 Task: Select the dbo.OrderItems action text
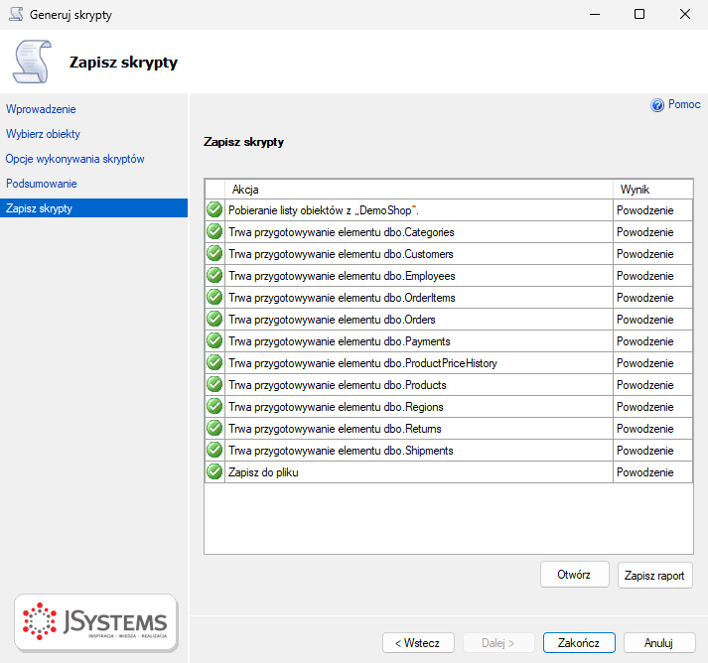coord(342,298)
